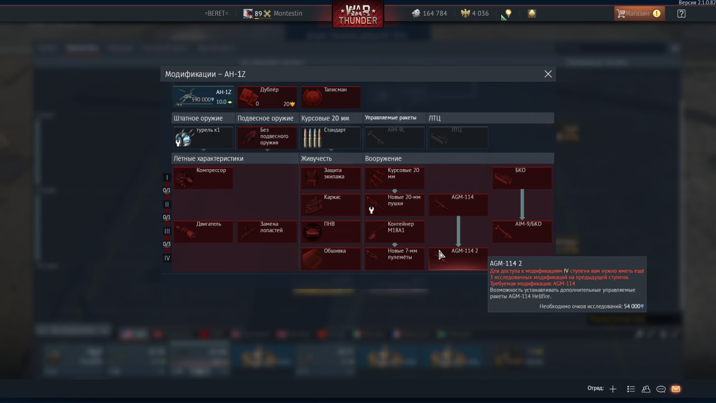Select the Замена лопастей modification

click(x=267, y=232)
